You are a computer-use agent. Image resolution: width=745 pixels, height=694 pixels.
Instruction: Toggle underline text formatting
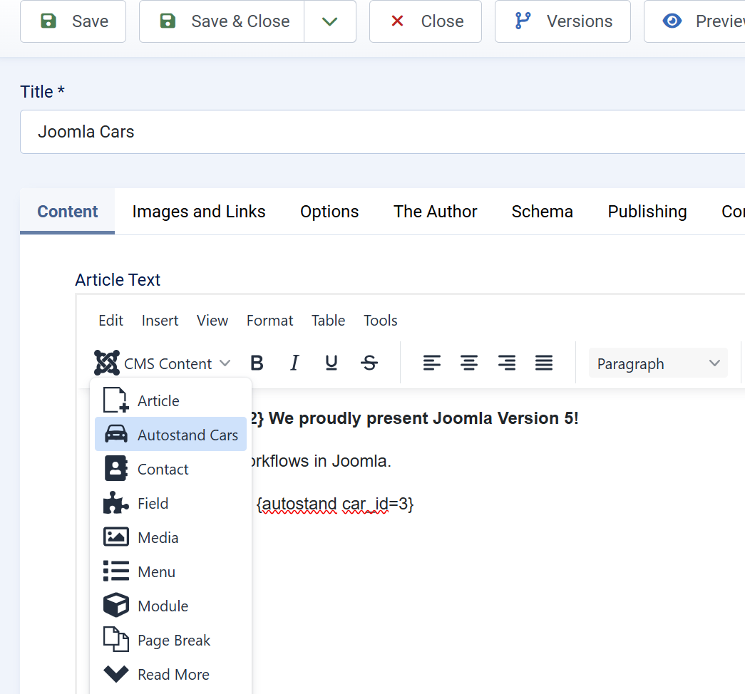(332, 363)
